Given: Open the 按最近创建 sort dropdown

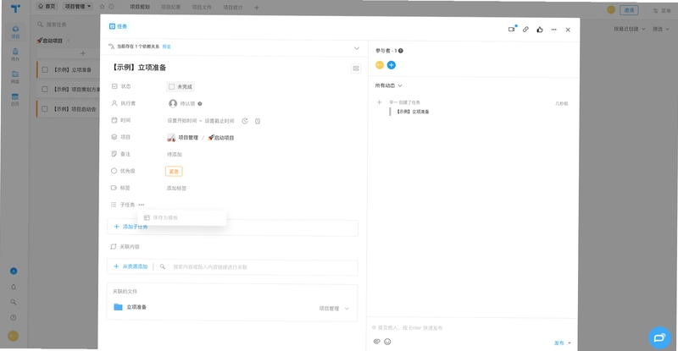Looking at the screenshot, I should point(630,29).
